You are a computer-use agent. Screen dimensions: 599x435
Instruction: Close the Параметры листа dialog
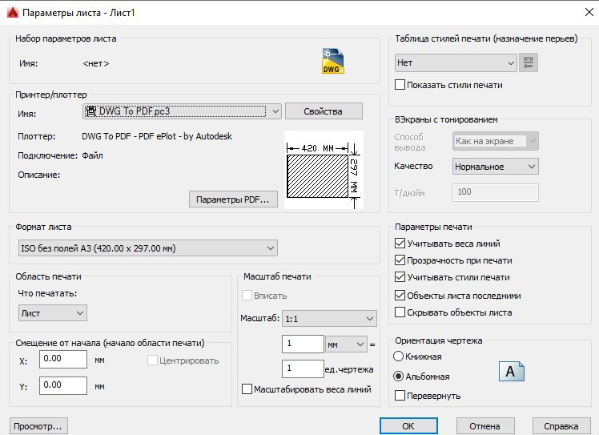coord(589,12)
